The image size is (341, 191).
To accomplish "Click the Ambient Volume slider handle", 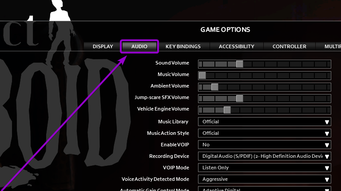I will coord(214,87).
